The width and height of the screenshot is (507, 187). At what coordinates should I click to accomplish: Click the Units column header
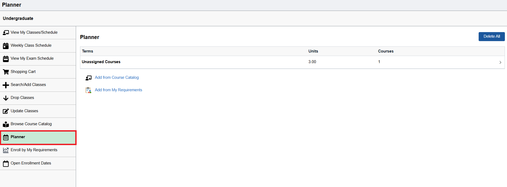[313, 51]
